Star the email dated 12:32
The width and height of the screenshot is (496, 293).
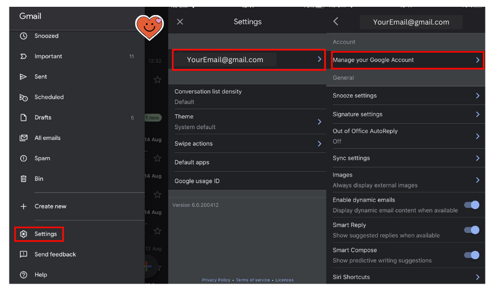point(157,79)
